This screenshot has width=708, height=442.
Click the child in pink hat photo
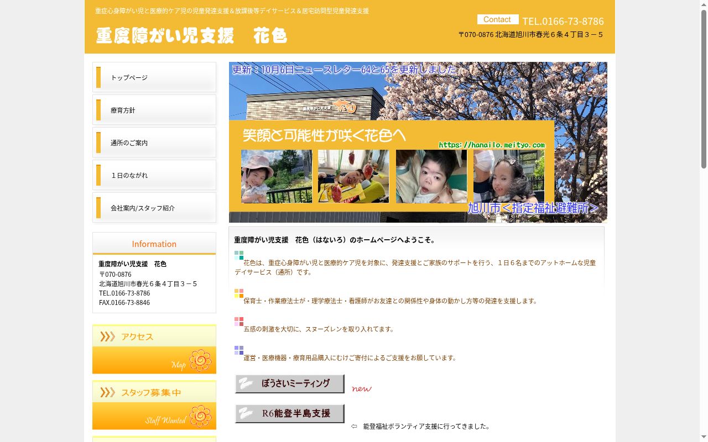pyautogui.click(x=277, y=176)
